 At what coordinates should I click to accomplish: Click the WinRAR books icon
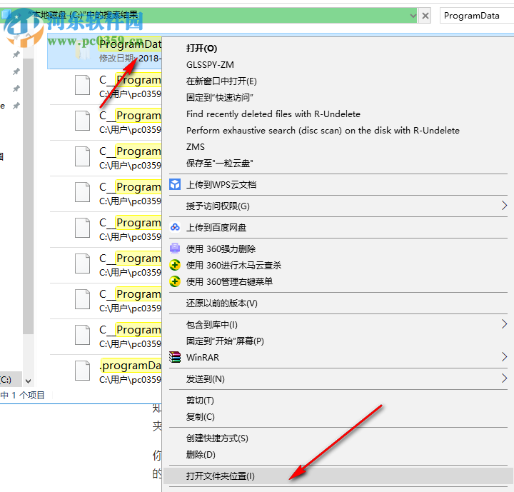(175, 357)
